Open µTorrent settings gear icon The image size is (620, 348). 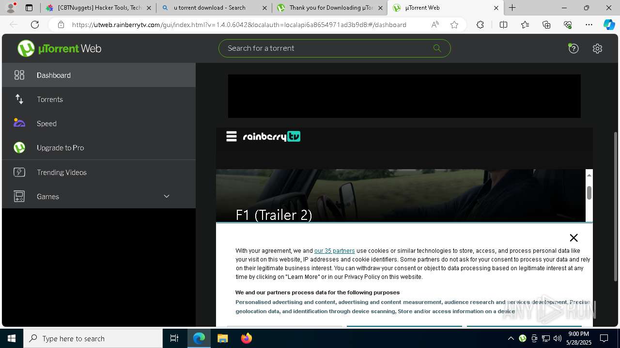[x=597, y=48]
